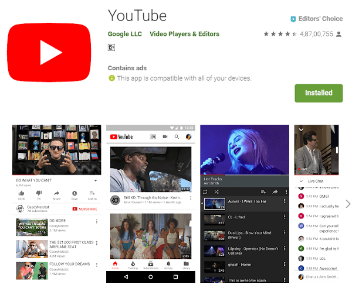Minimize live video with down chevron
Image resolution: width=352 pixels, height=291 pixels.
[x=302, y=129]
